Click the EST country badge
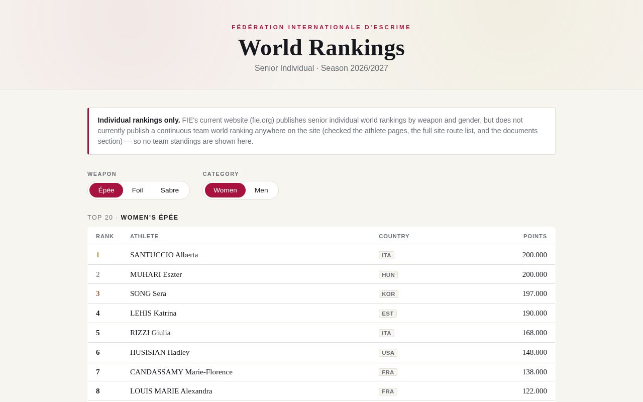Image resolution: width=643 pixels, height=402 pixels. (x=388, y=314)
